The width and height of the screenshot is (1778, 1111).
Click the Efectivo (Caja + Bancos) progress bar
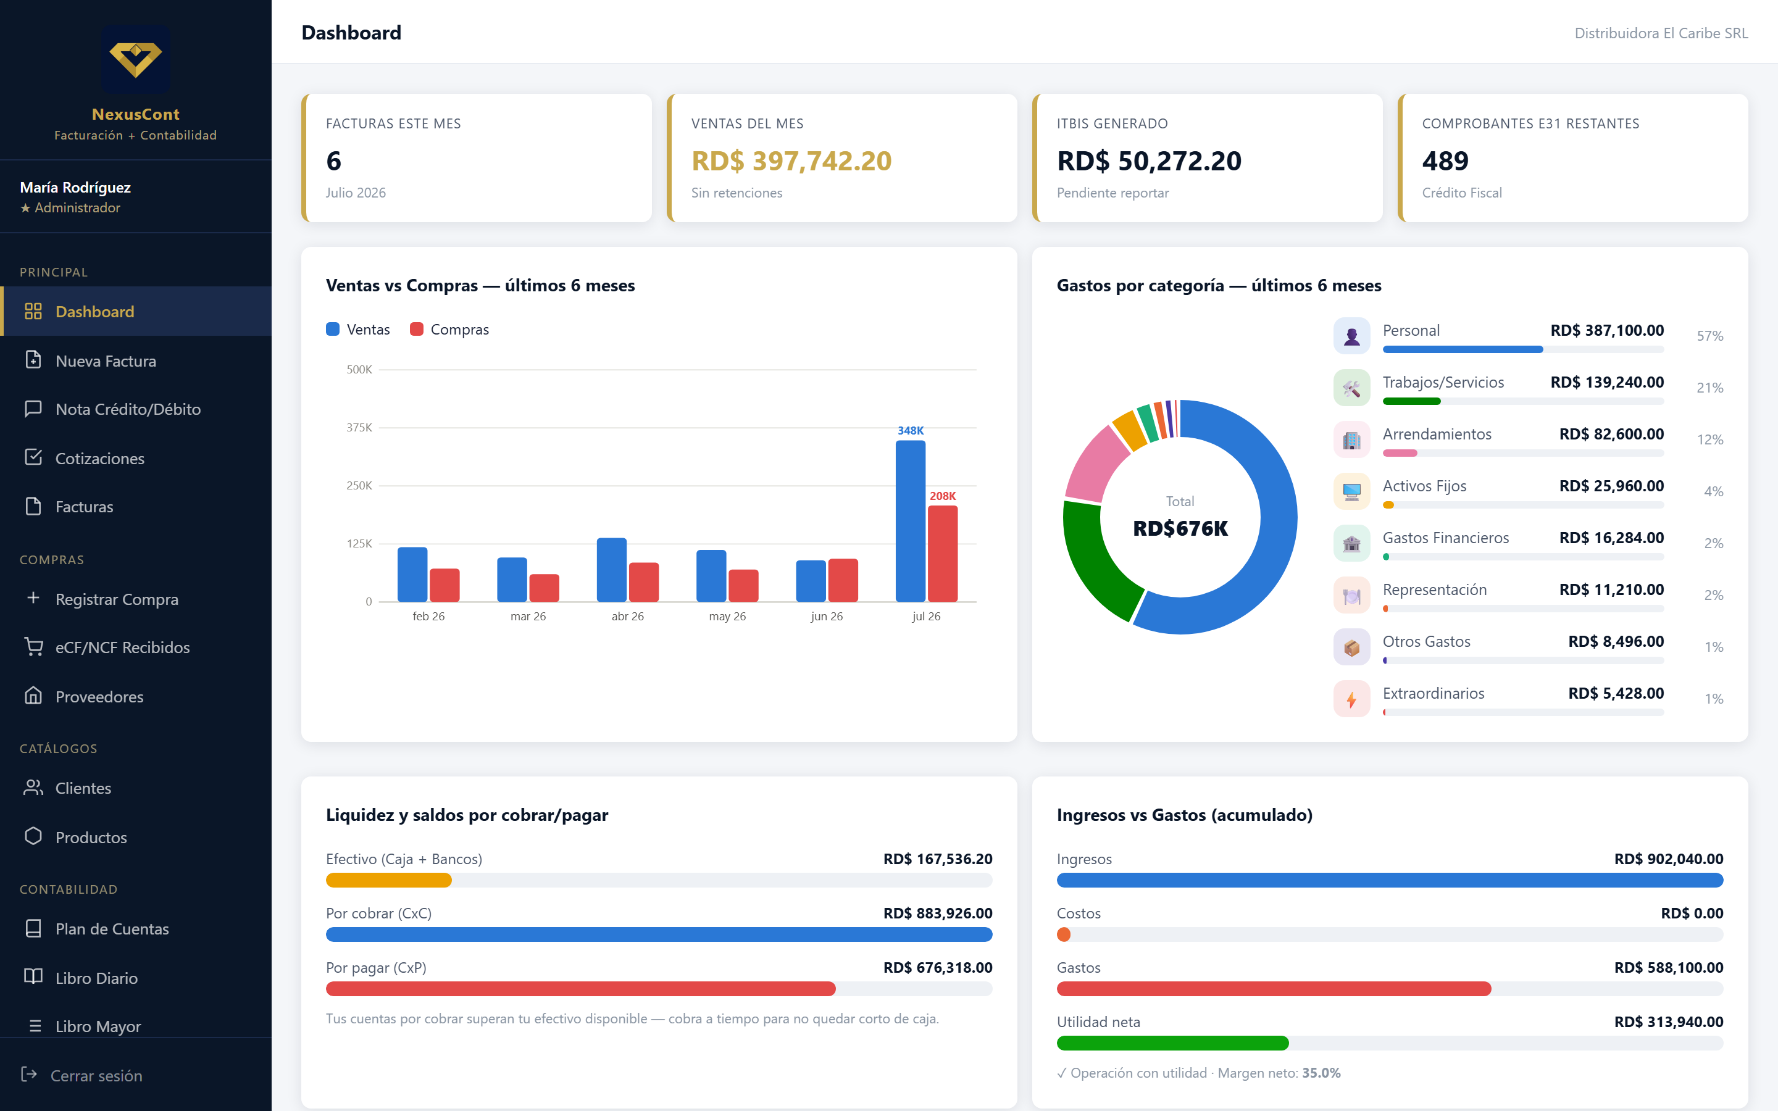659,880
